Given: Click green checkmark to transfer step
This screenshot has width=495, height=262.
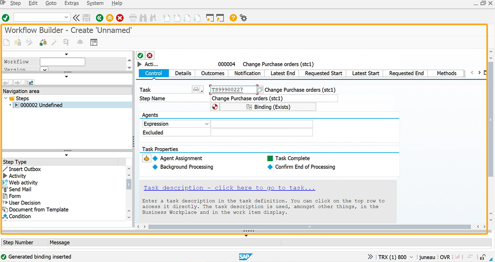Looking at the screenshot, I should (x=140, y=56).
